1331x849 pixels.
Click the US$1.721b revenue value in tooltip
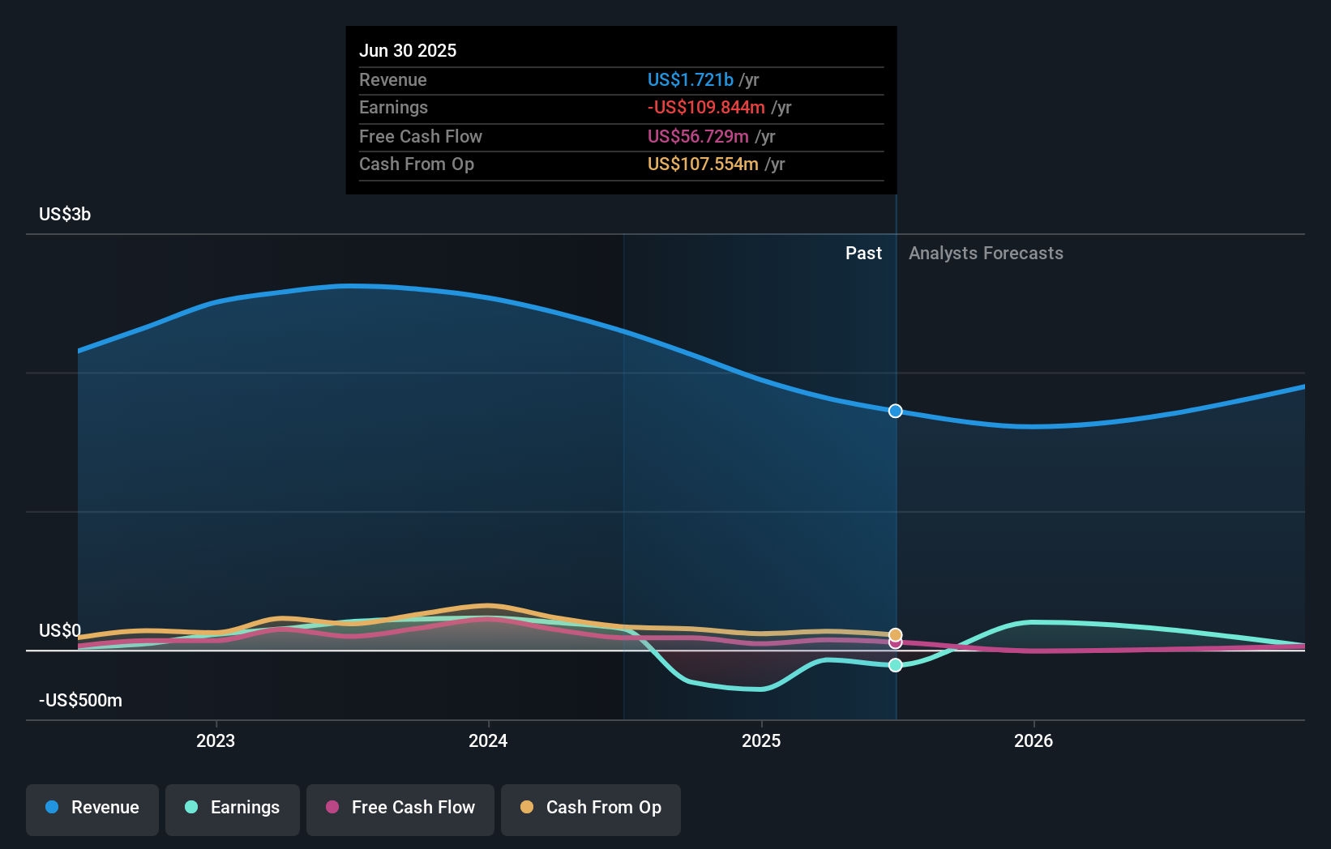[x=690, y=79]
